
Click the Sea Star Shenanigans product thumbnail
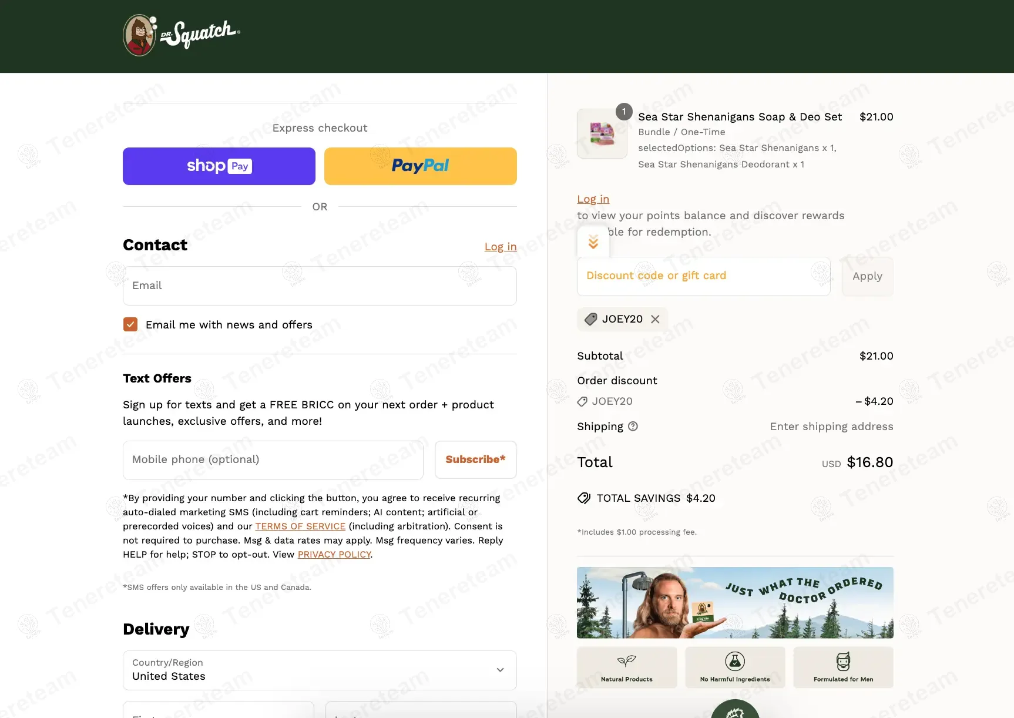point(602,133)
